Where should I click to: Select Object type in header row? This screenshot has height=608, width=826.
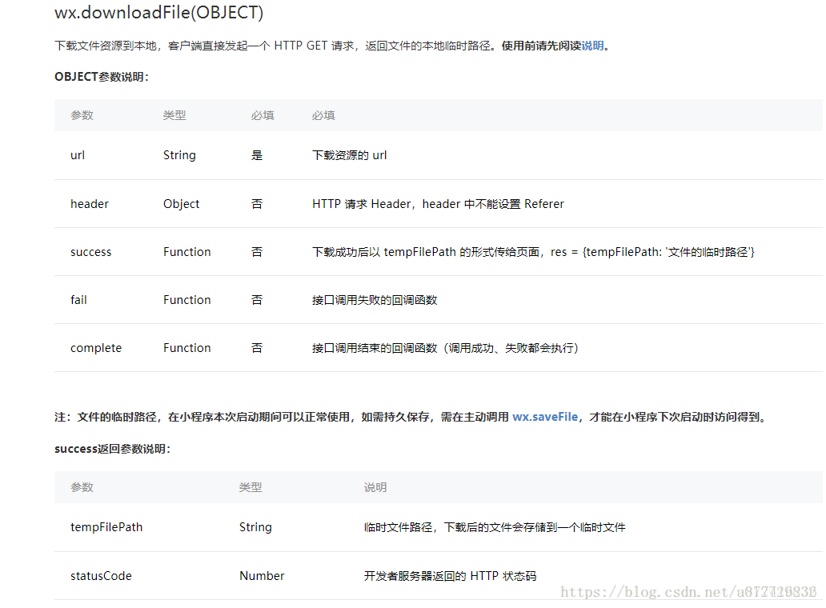coord(181,204)
